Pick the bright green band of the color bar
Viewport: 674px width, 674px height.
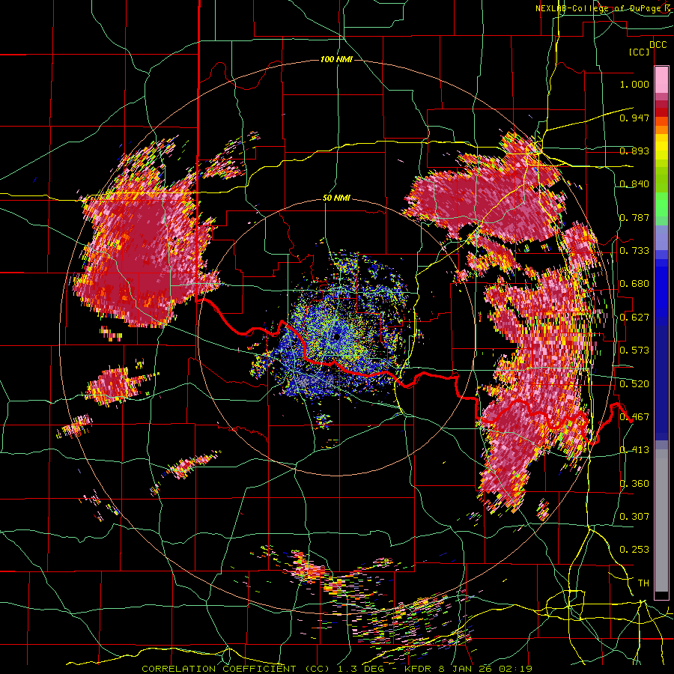[x=661, y=204]
